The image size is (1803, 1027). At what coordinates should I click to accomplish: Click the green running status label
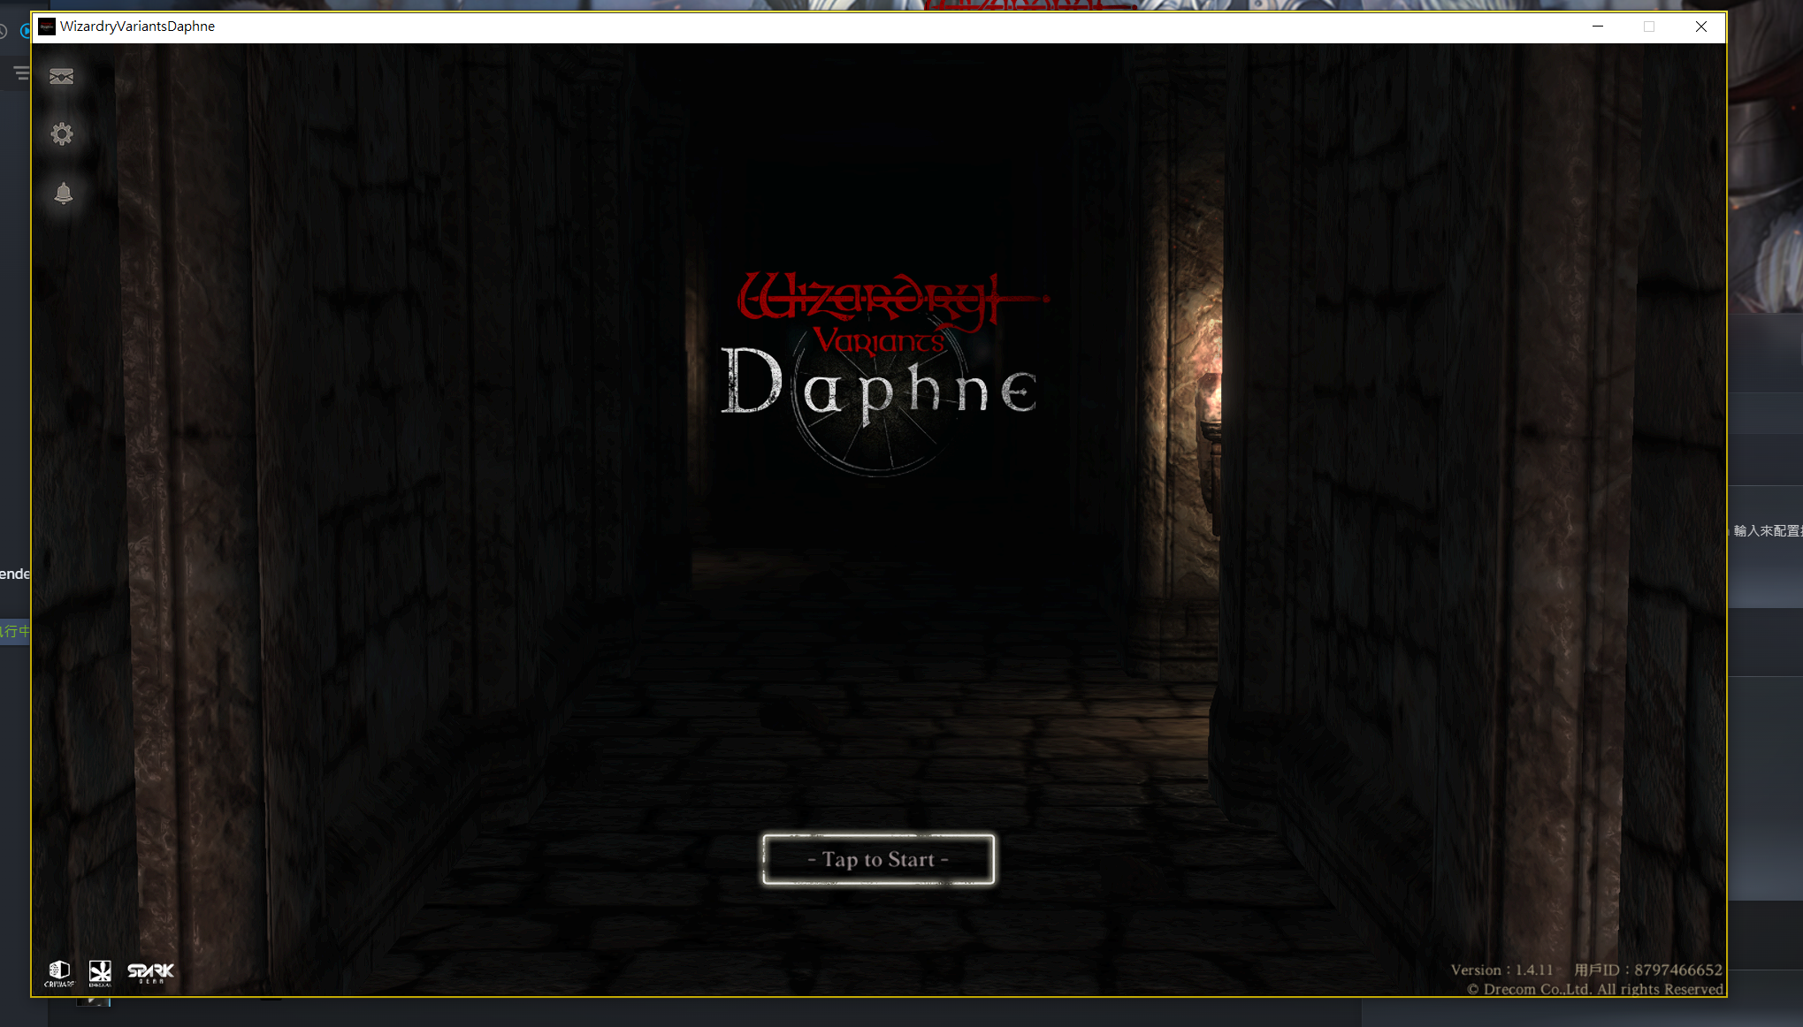point(15,631)
